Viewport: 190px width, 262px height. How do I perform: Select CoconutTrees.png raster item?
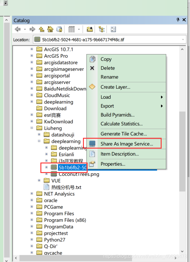(79, 174)
